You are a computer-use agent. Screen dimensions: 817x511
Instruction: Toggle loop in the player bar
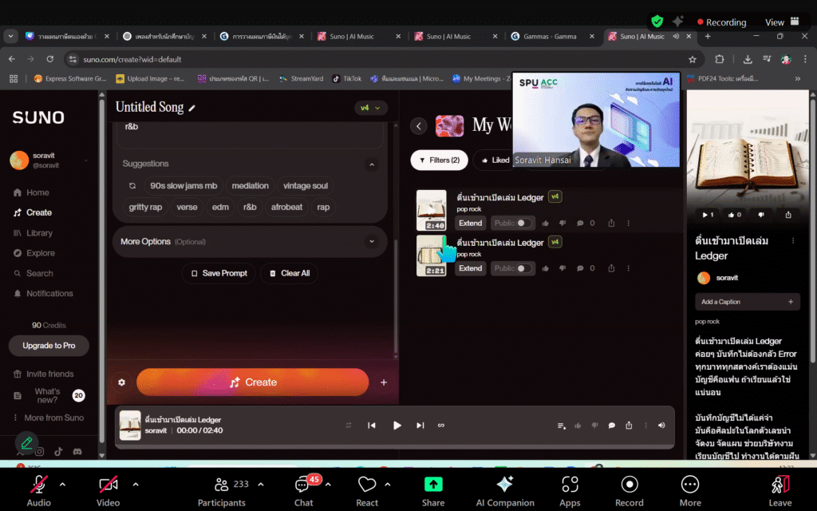click(441, 426)
